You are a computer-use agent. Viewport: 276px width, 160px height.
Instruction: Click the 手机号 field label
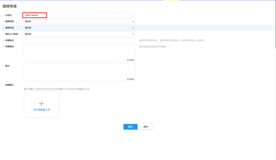9,16
